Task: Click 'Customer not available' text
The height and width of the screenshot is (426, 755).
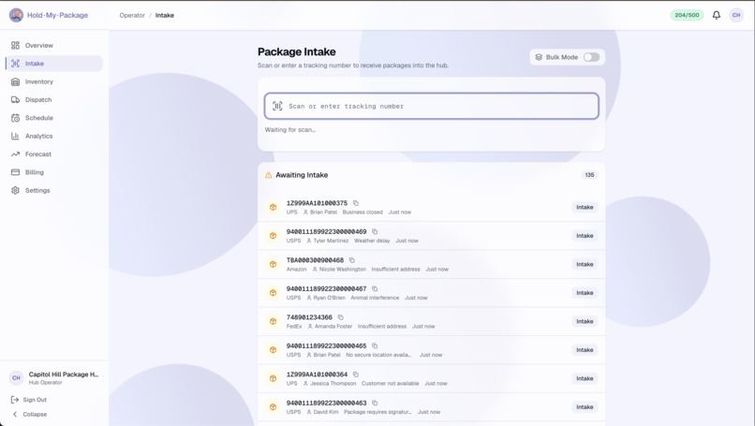Action: (x=390, y=384)
